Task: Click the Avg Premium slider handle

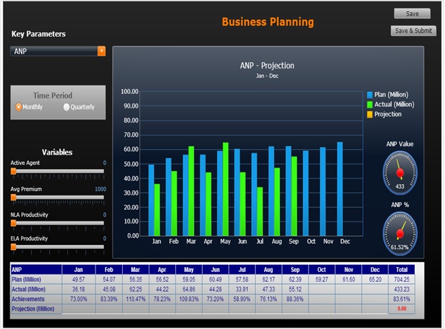Action: click(x=13, y=198)
